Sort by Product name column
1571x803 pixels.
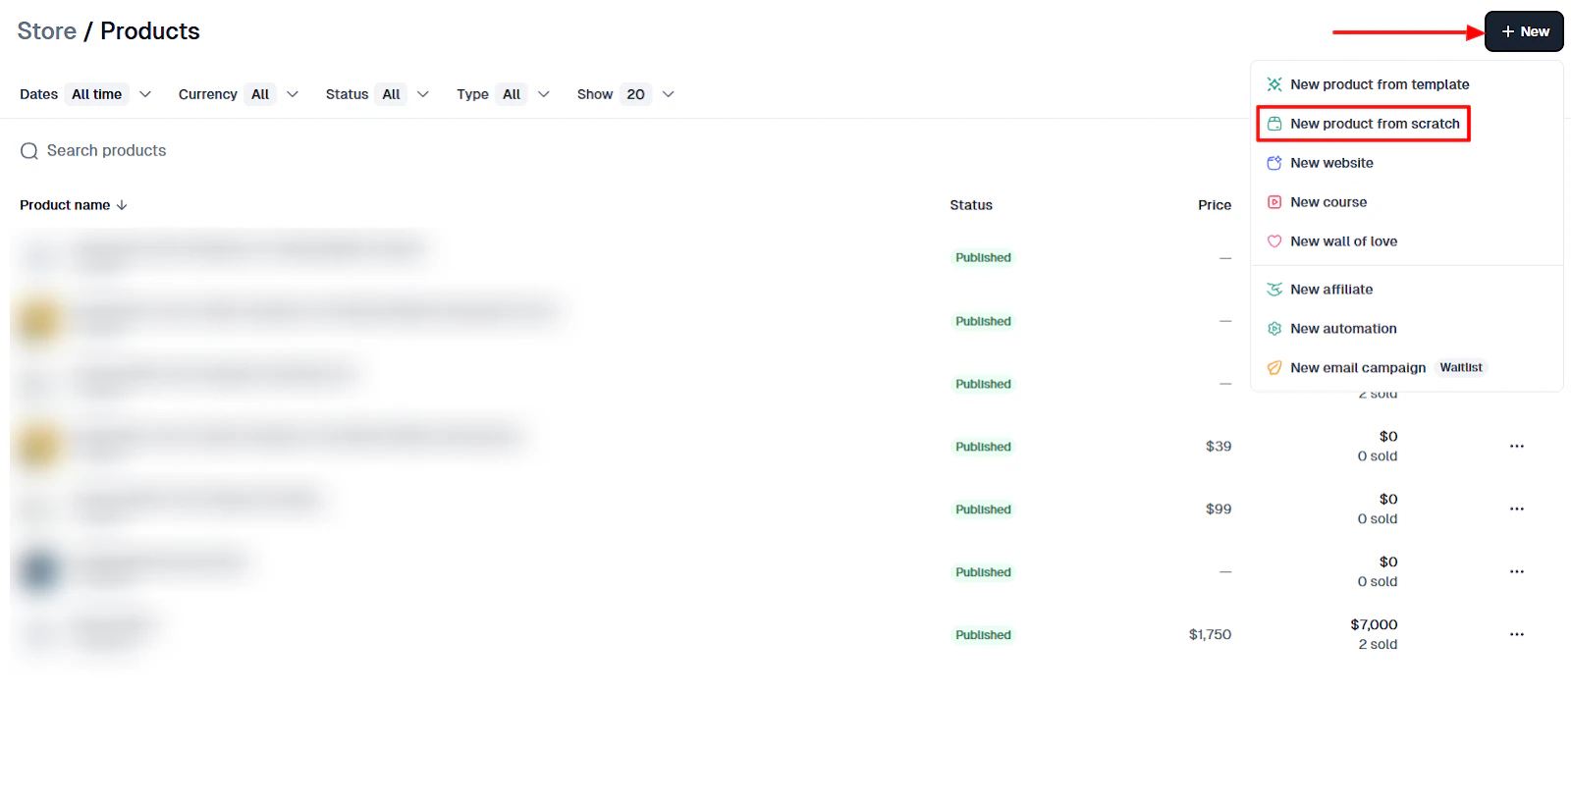74,205
